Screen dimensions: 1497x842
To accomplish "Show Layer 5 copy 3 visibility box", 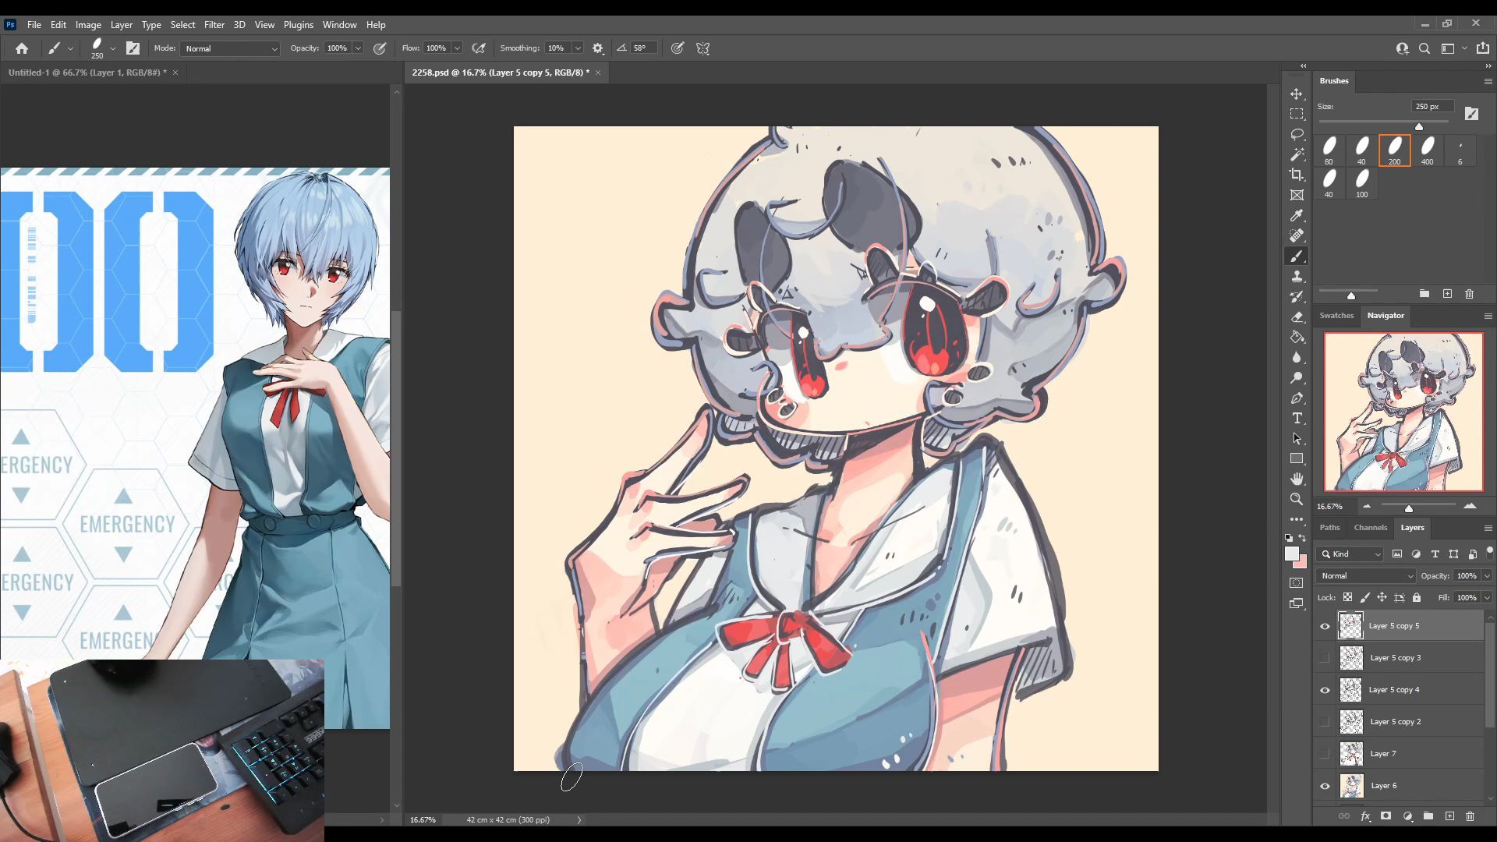I will 1325,658.
